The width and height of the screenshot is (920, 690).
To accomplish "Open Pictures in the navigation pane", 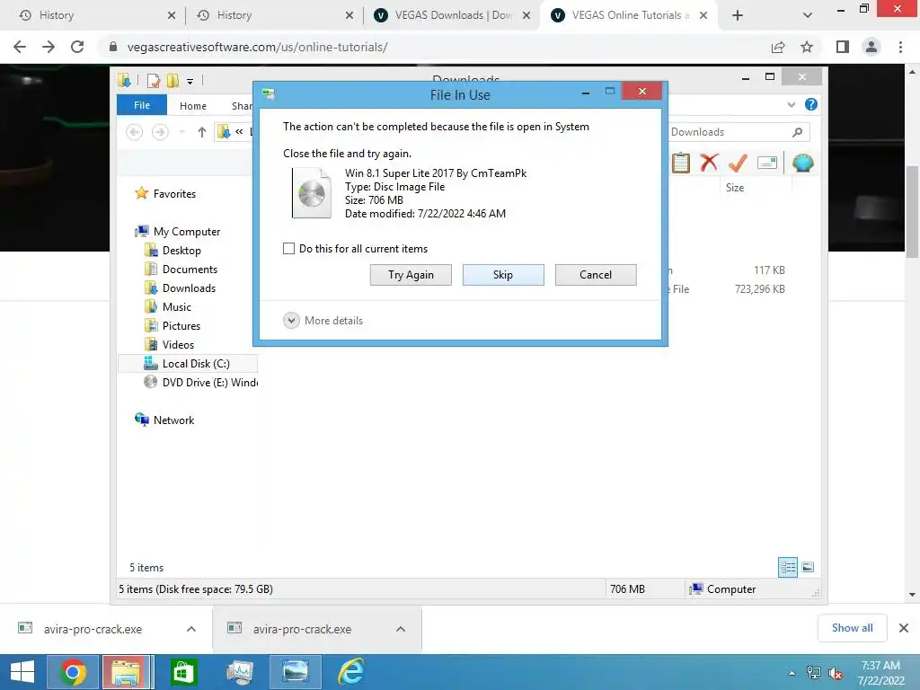I will tap(181, 325).
